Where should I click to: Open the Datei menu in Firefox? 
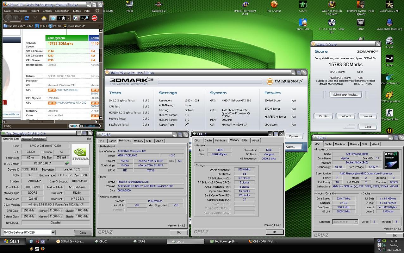click(x=7, y=11)
